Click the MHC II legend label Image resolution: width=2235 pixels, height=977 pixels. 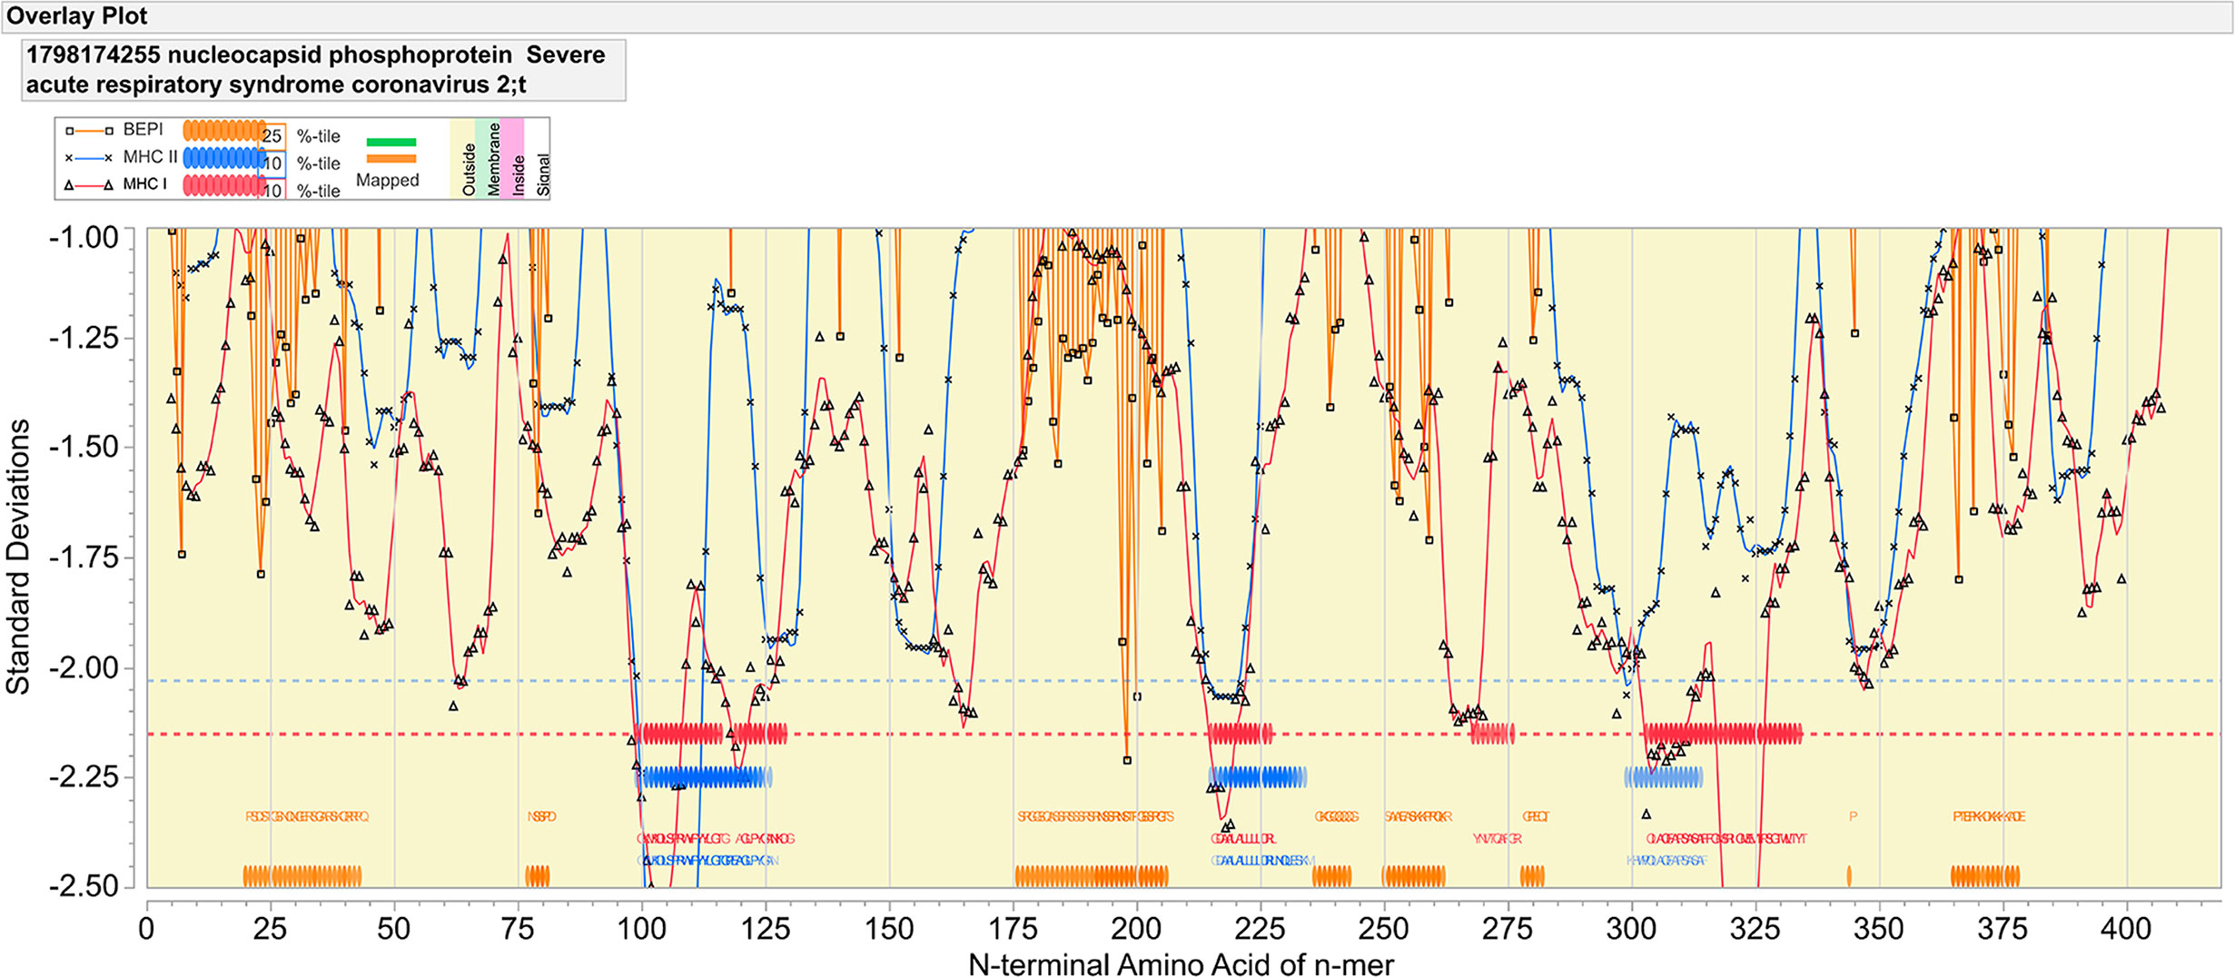pyautogui.click(x=150, y=157)
